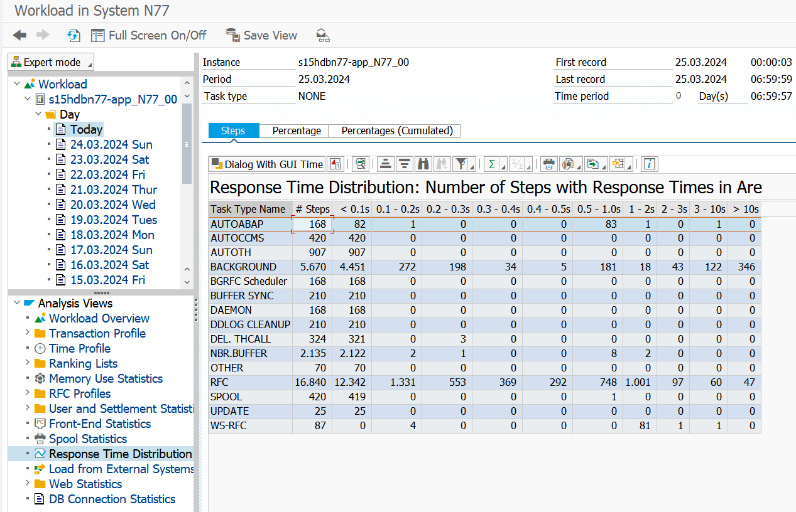The height and width of the screenshot is (512, 796).
Task: Click the Sort Descending toolbar icon
Action: coord(405,164)
